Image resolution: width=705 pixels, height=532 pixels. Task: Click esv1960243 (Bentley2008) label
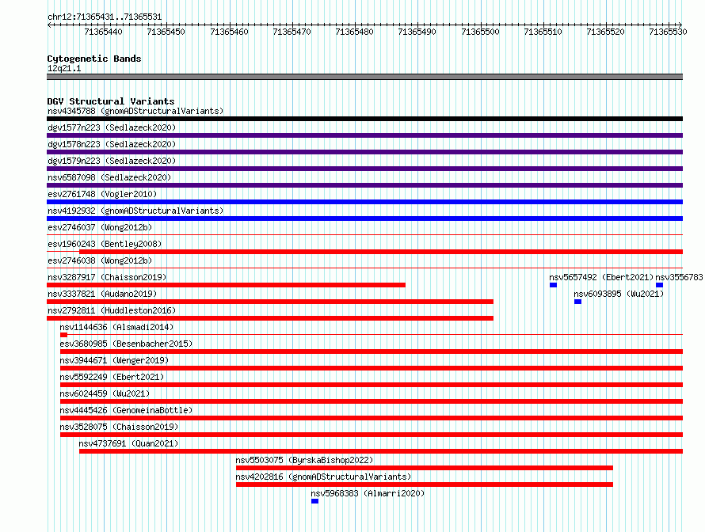(x=105, y=244)
